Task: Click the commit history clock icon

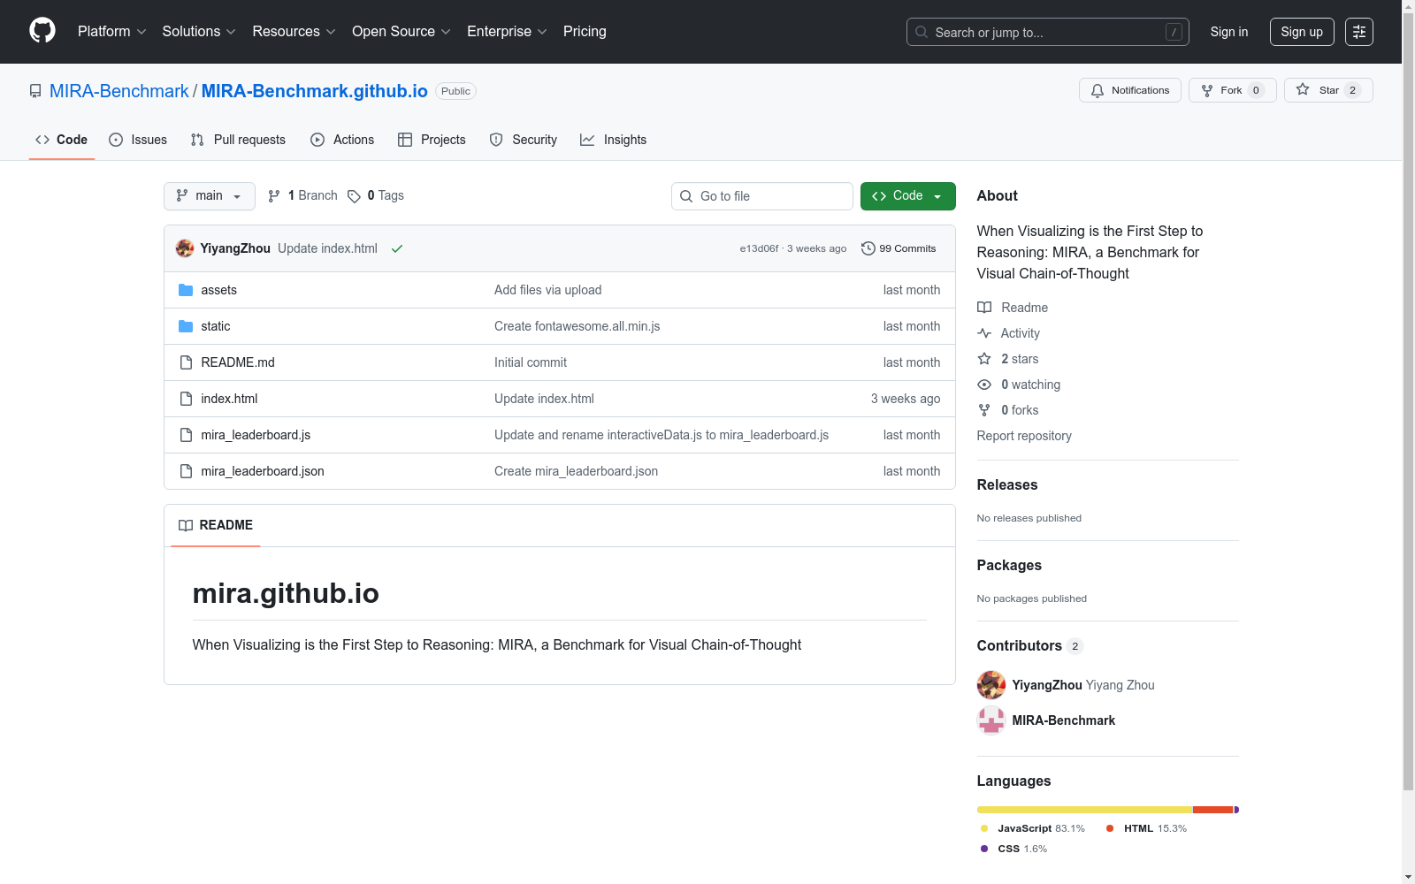Action: click(x=868, y=248)
